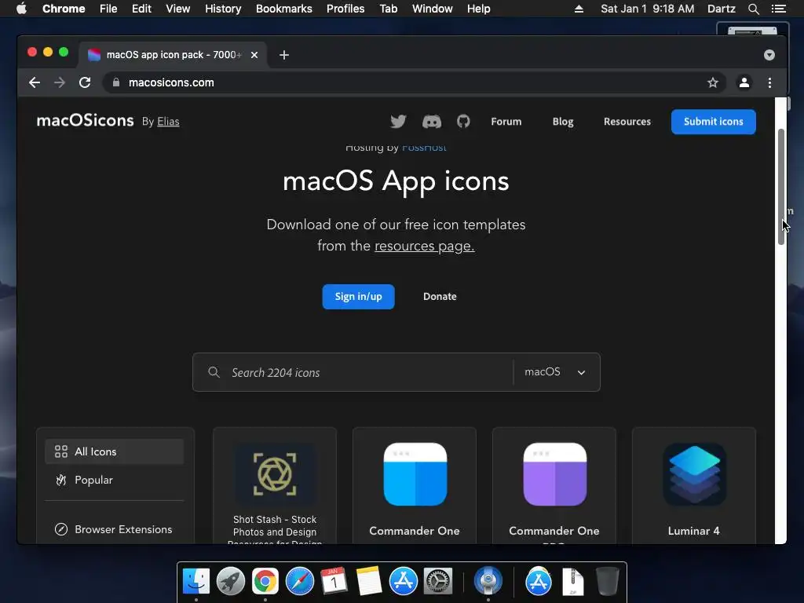Go back with Chrome's back arrow

[x=35, y=82]
